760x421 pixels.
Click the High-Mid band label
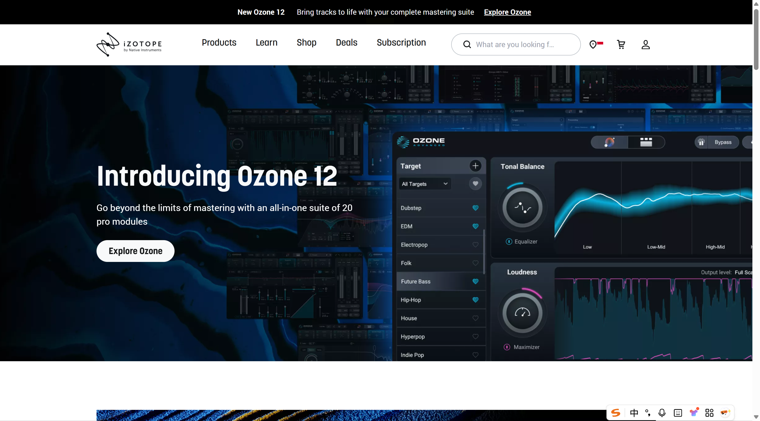coord(715,247)
